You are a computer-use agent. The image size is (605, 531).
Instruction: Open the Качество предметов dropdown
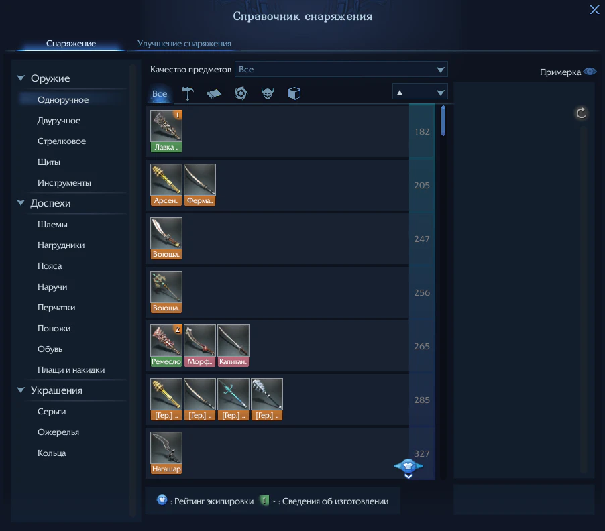click(341, 70)
